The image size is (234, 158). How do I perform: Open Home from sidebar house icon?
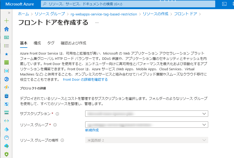[7, 29]
